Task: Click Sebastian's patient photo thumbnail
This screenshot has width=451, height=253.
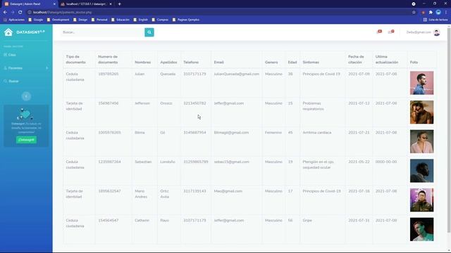Action: (x=421, y=171)
